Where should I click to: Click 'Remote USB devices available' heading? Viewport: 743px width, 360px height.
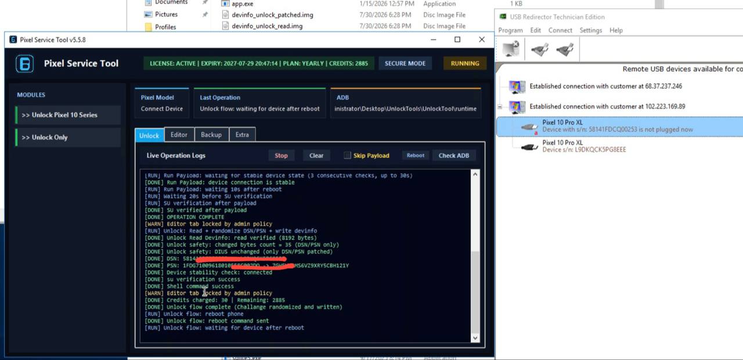pyautogui.click(x=683, y=69)
